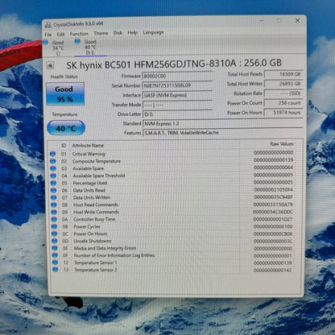Click the CrystalDiskInfo title bar icon
This screenshot has width=335, height=335.
pyautogui.click(x=48, y=25)
